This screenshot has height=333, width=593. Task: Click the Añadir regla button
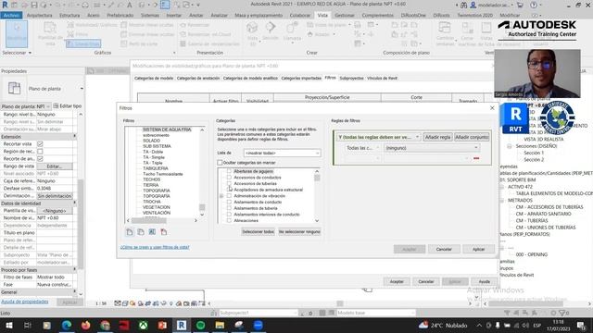coord(437,137)
